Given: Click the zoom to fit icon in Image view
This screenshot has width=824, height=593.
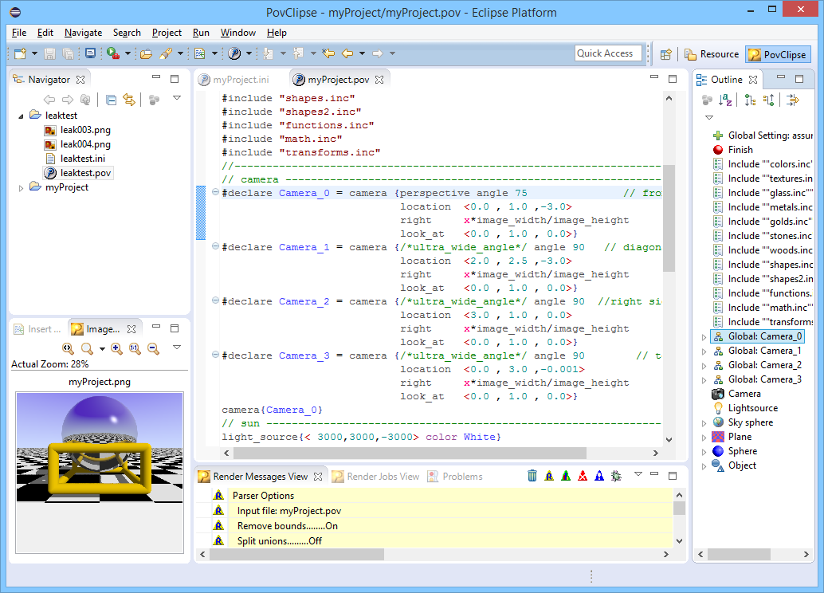Looking at the screenshot, I should click(x=68, y=348).
